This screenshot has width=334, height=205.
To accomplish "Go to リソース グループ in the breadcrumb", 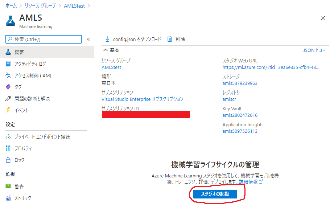I will click(x=40, y=6).
